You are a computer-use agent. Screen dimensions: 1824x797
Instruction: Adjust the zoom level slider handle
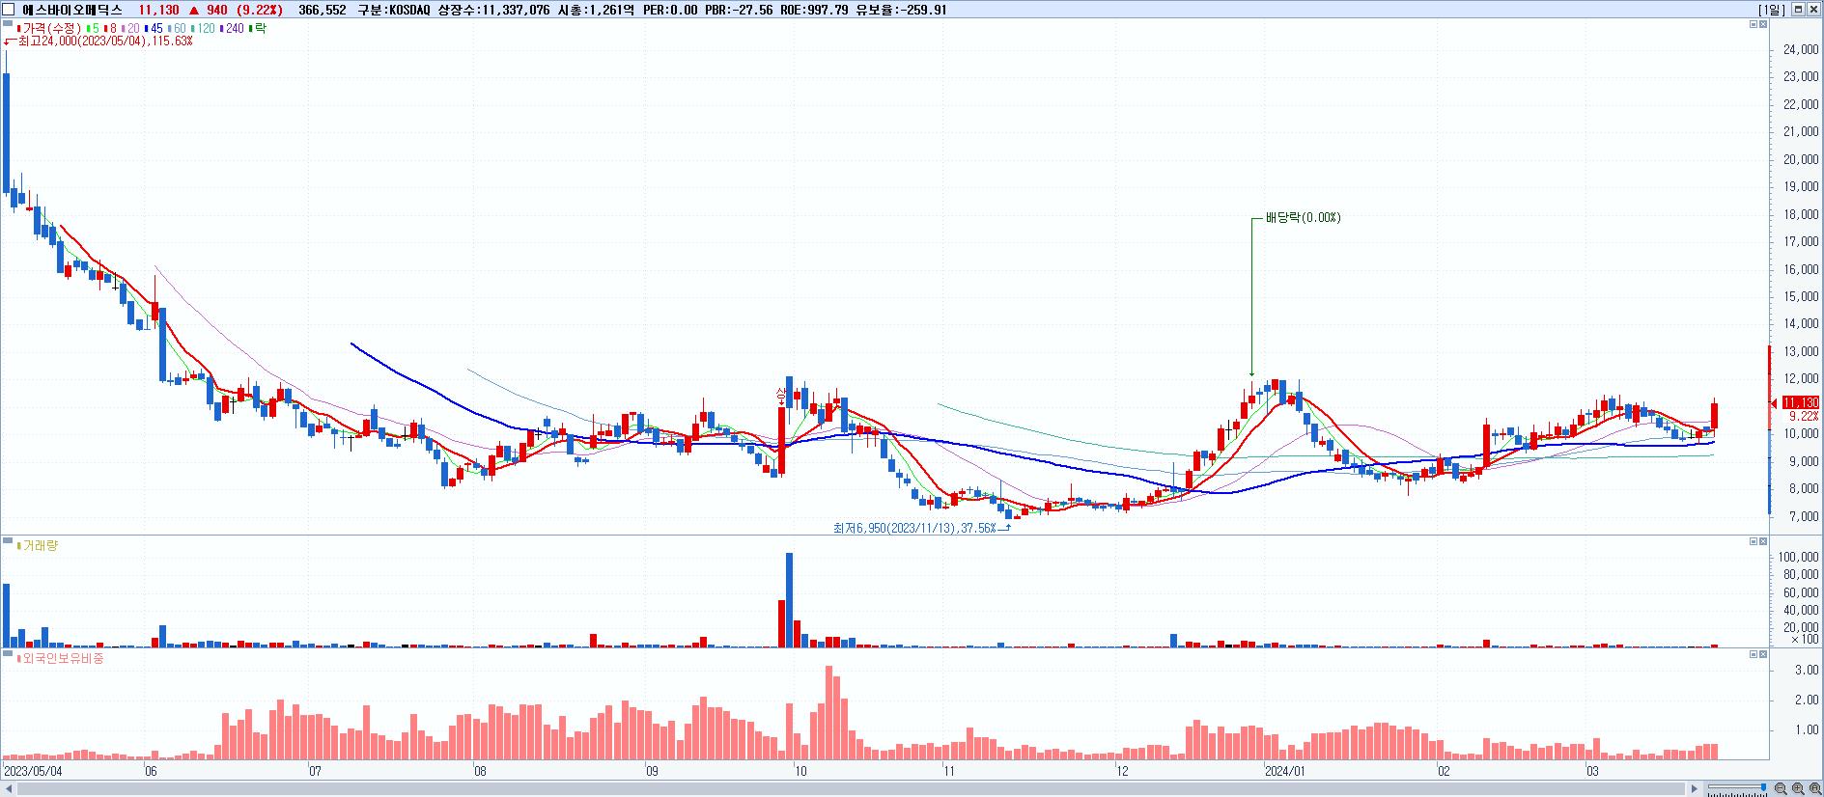pos(1763,788)
